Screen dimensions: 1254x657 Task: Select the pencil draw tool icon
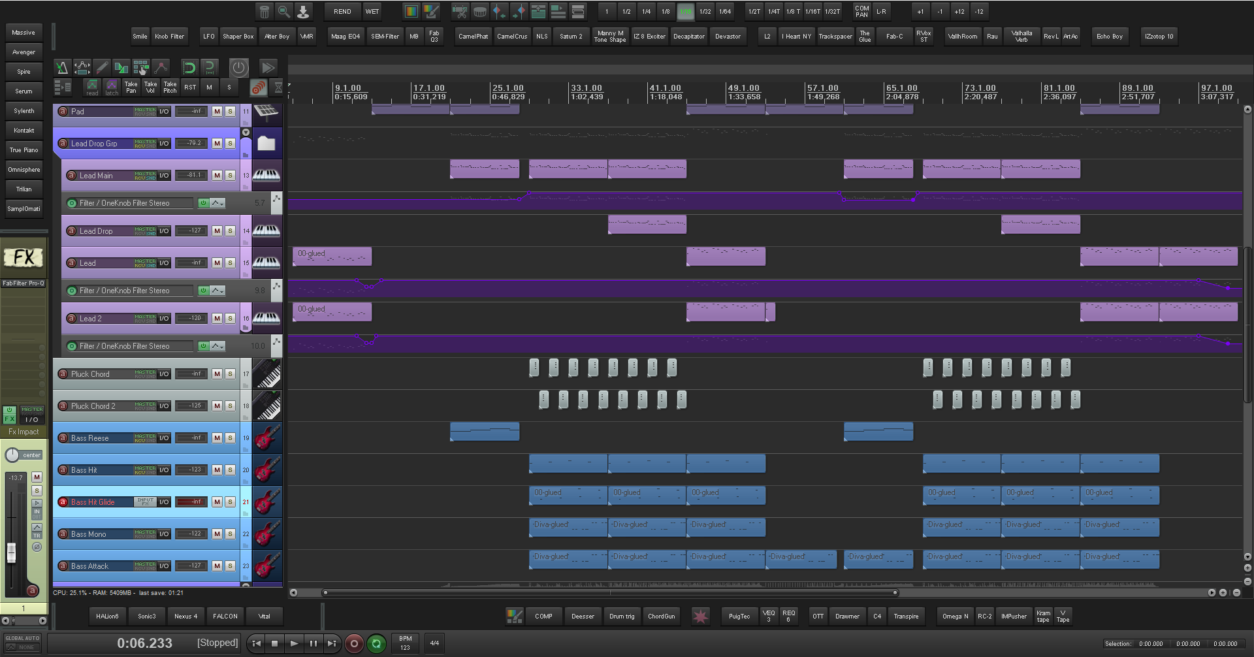pos(102,67)
